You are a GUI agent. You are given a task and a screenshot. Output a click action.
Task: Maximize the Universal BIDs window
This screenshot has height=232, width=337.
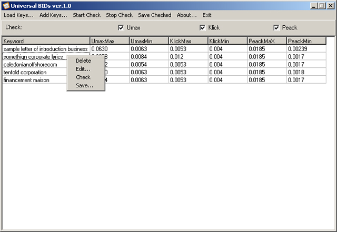pos(322,5)
